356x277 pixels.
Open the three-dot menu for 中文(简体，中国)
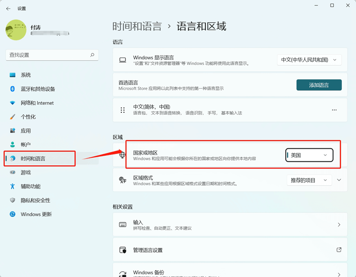pos(334,110)
